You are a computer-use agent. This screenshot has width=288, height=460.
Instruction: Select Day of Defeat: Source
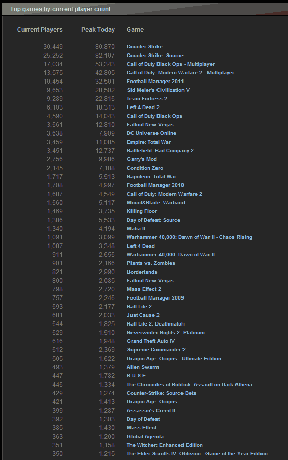pos(153,220)
